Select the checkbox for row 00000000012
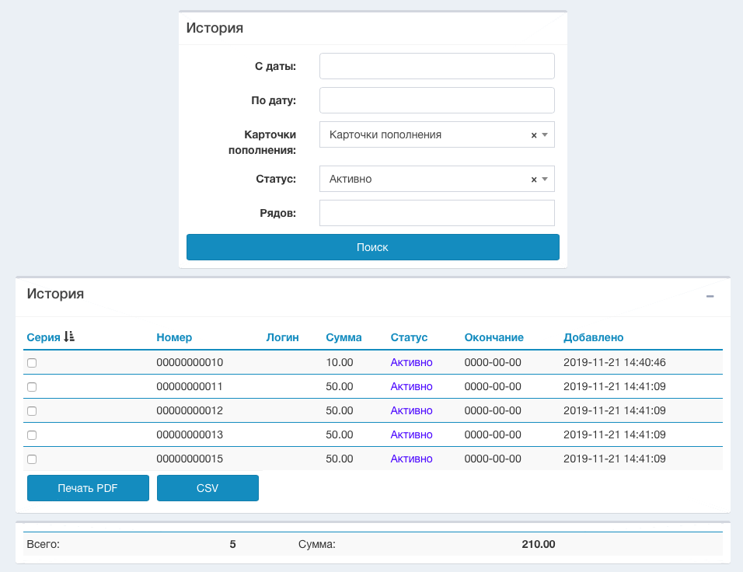This screenshot has width=743, height=572. [32, 411]
